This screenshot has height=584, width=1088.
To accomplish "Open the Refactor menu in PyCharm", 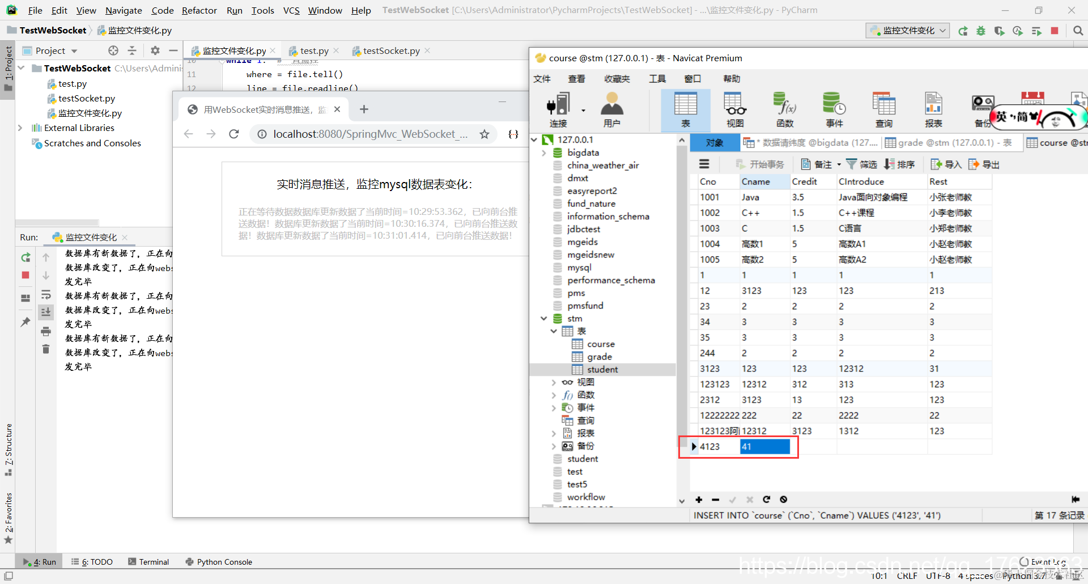I will pyautogui.click(x=199, y=10).
